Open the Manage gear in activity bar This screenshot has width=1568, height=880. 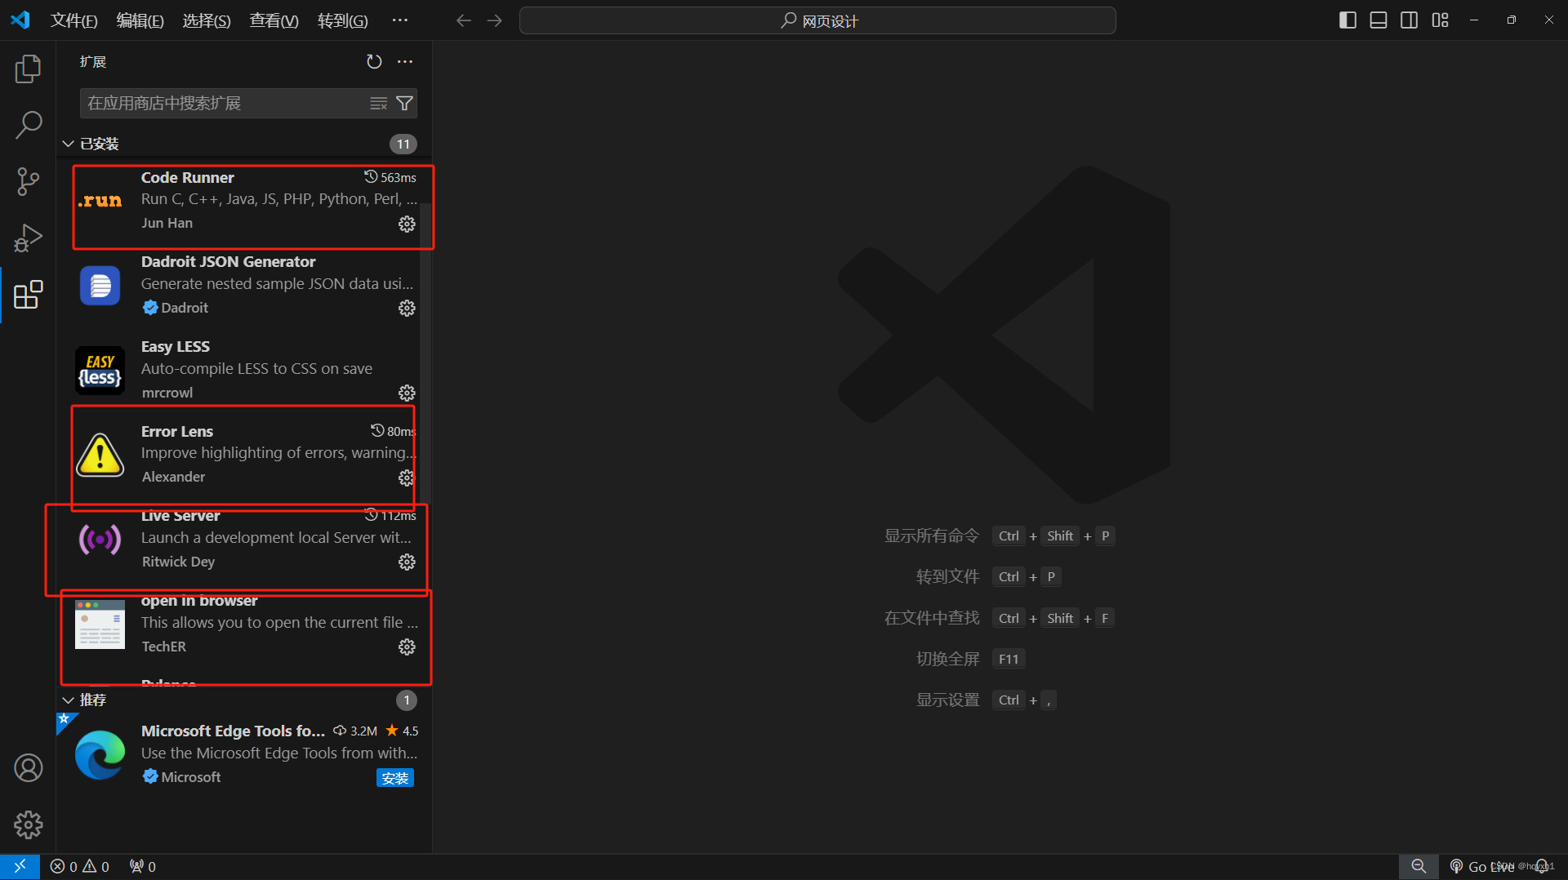tap(28, 824)
